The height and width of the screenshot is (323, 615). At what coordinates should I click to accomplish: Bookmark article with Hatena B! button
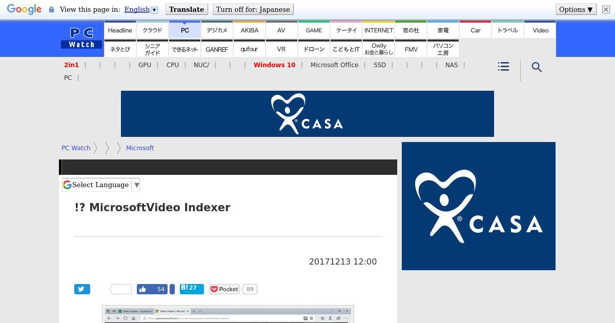192,289
